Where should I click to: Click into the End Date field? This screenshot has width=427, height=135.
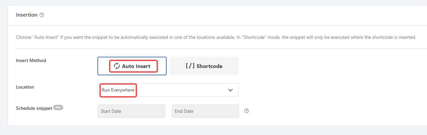tap(205, 111)
